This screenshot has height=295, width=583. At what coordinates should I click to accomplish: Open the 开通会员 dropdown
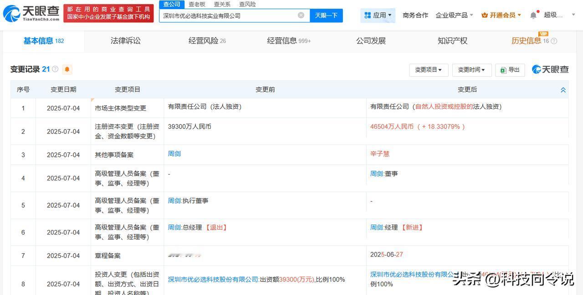click(x=501, y=15)
